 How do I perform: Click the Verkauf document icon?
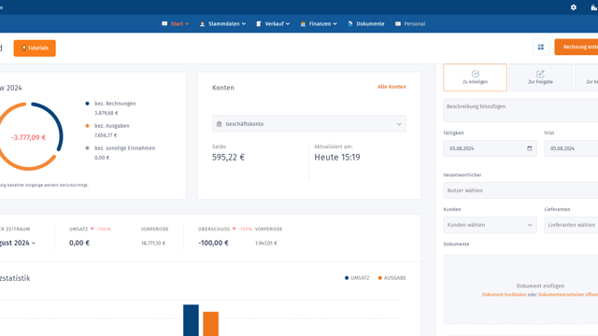pos(259,24)
